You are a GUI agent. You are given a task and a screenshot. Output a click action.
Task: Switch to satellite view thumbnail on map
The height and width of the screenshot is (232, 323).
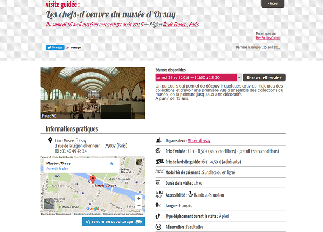49,204
